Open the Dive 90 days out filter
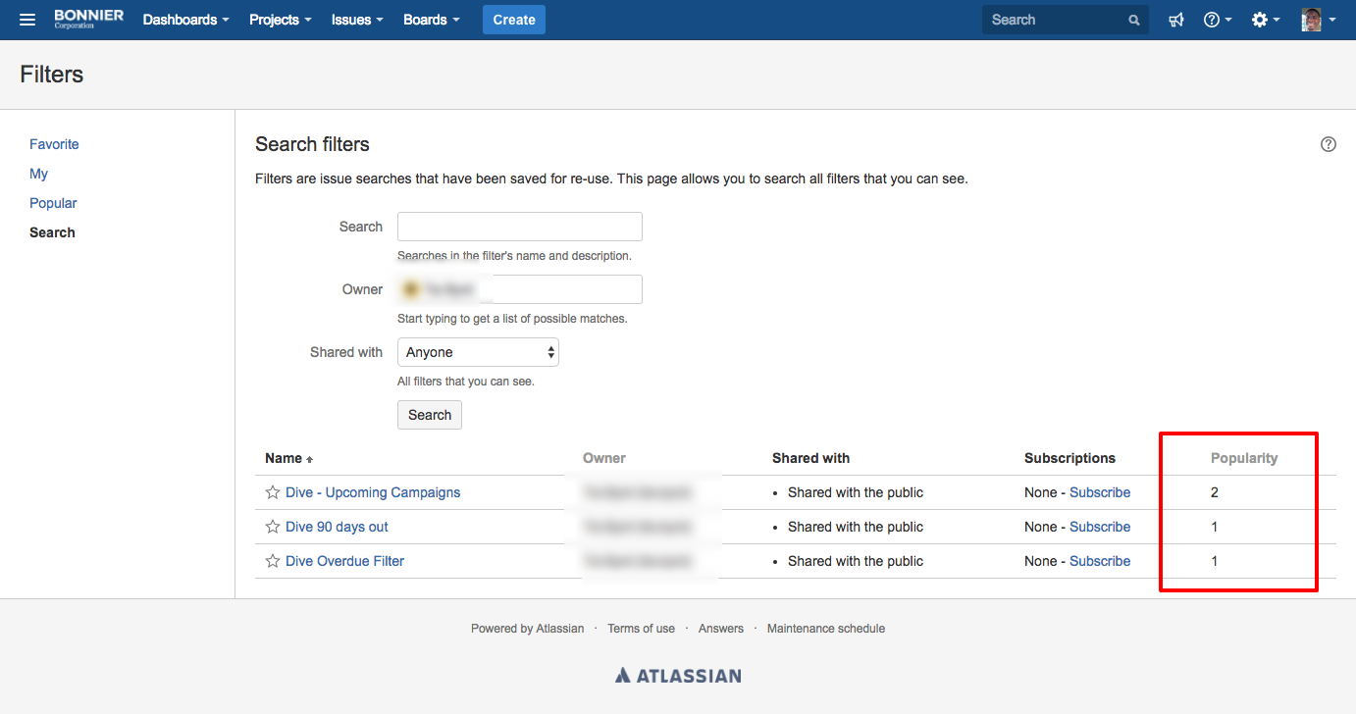This screenshot has width=1356, height=714. click(x=337, y=527)
